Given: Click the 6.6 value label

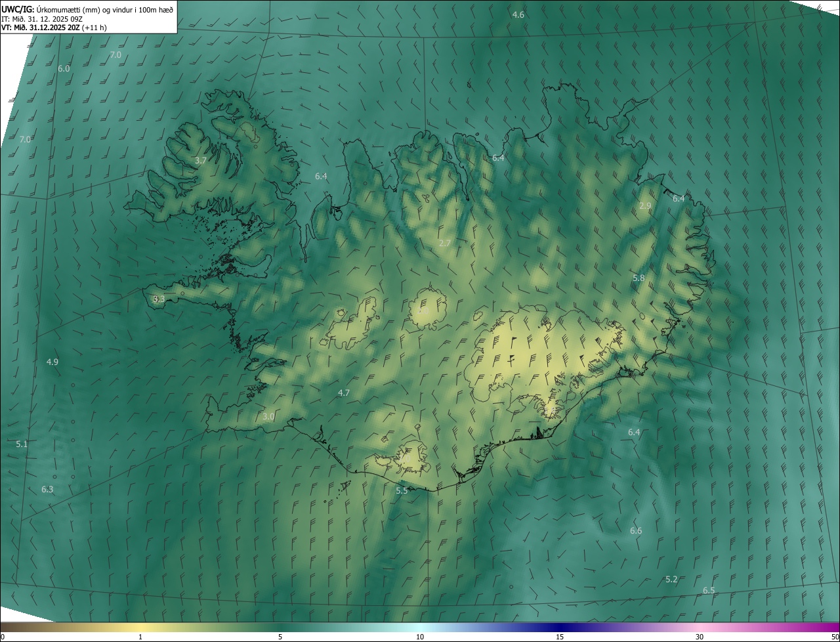Looking at the screenshot, I should (636, 530).
